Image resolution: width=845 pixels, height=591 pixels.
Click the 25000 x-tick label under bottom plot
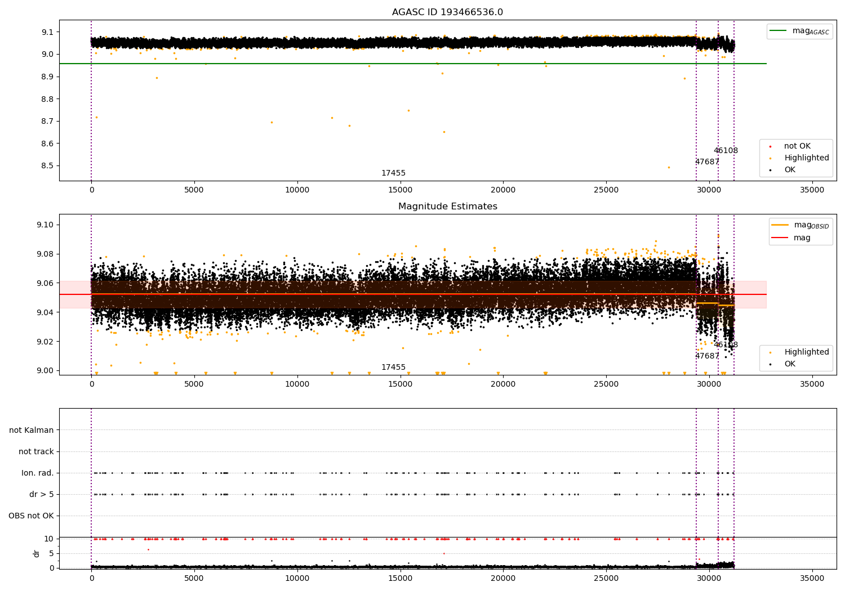pyautogui.click(x=606, y=578)
